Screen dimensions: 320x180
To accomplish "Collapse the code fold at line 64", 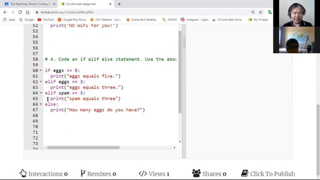I will pyautogui.click(x=41, y=93).
